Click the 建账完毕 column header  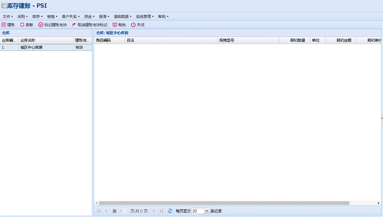click(x=83, y=40)
